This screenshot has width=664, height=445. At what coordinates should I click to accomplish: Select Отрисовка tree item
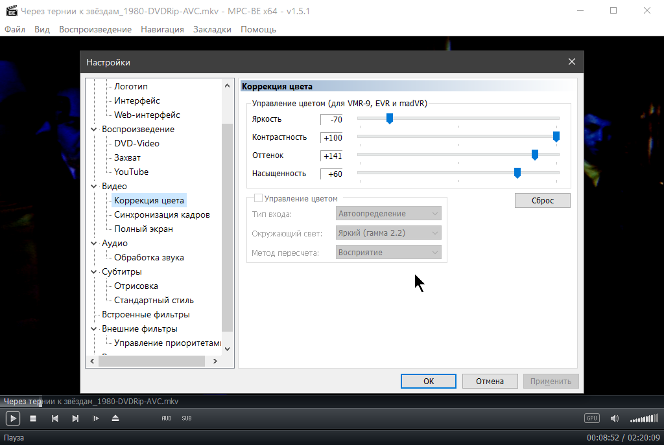click(136, 286)
